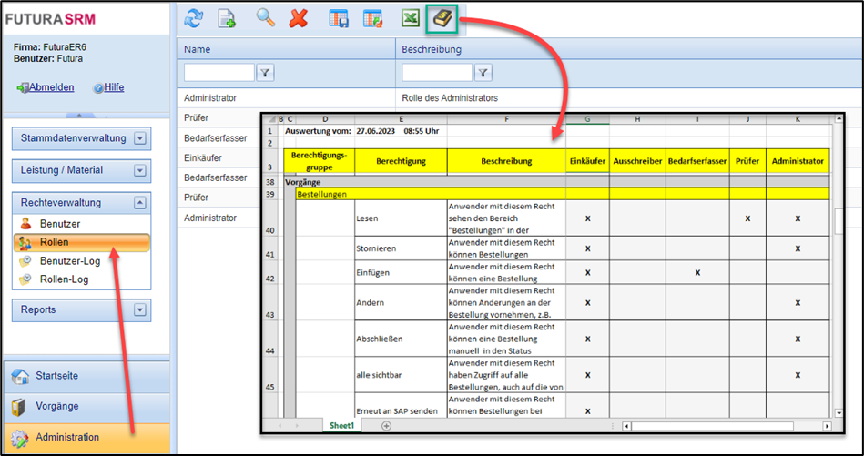Click the save table layout icon
864x456 pixels.
[x=339, y=18]
